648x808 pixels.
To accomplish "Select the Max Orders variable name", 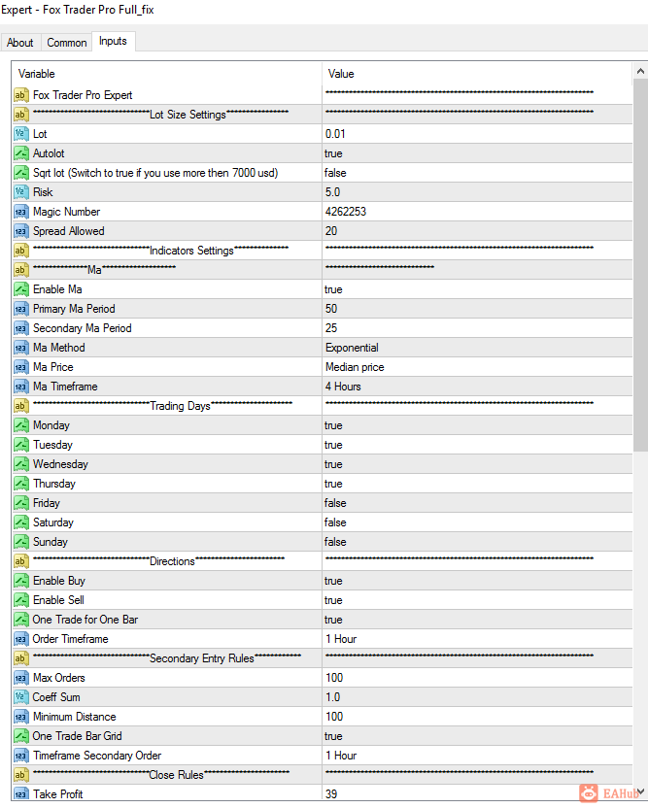I will pos(59,678).
